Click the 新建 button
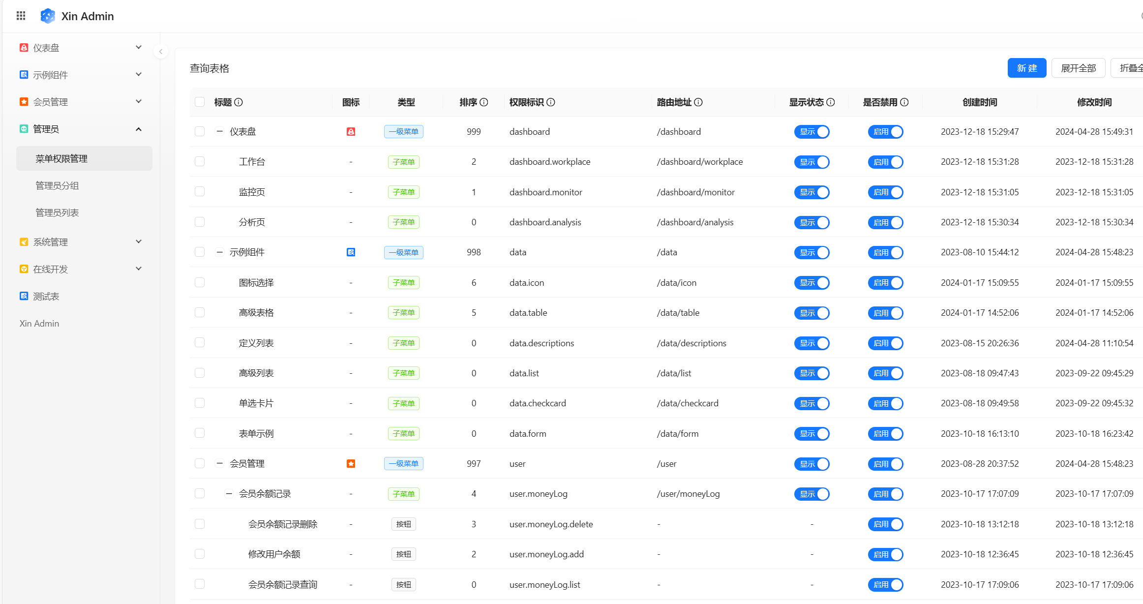The image size is (1143, 604). [1026, 68]
